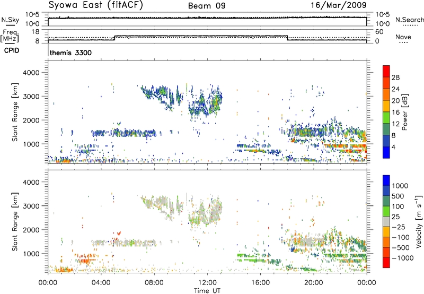Click 'Slant Range [km]' label of Power panel

tap(15, 112)
